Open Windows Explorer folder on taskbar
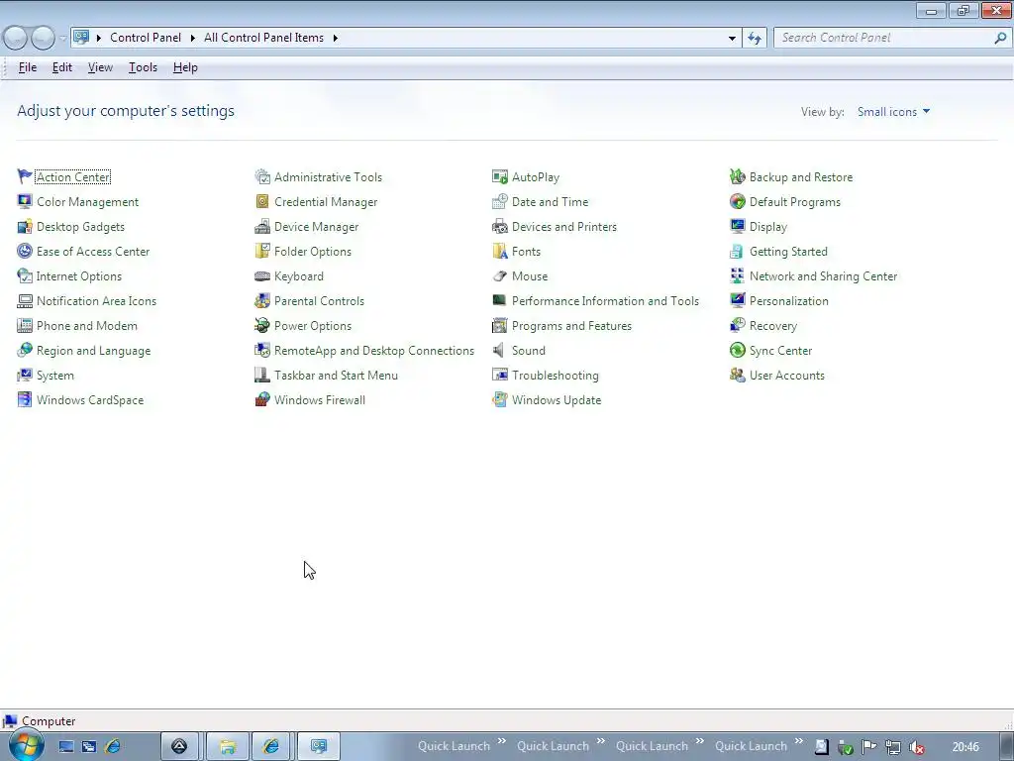The image size is (1014, 761). point(227,746)
